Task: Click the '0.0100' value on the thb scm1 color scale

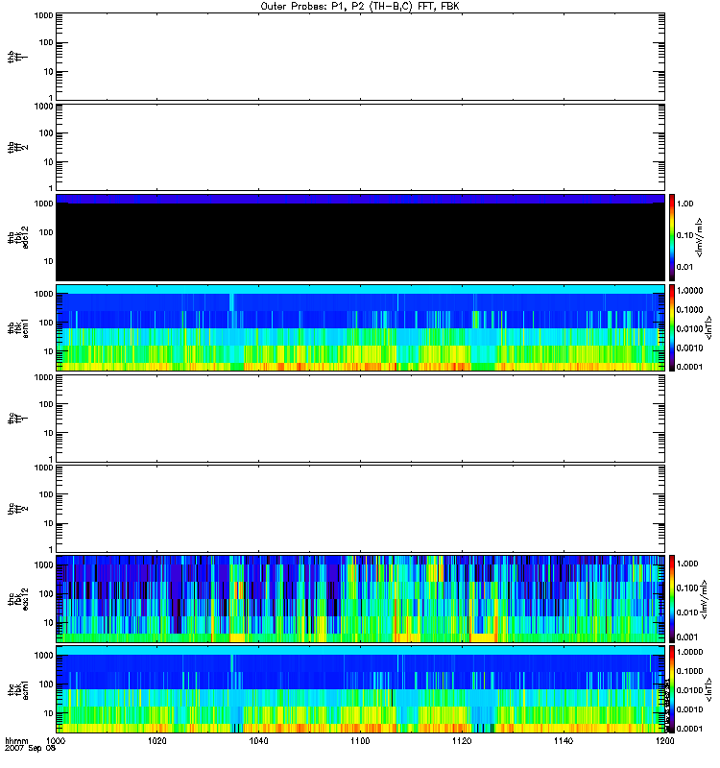Action: click(x=689, y=328)
